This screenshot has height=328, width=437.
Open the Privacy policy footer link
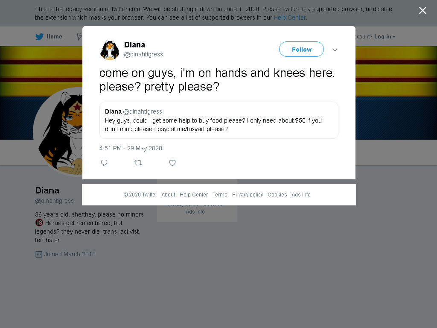tap(248, 195)
